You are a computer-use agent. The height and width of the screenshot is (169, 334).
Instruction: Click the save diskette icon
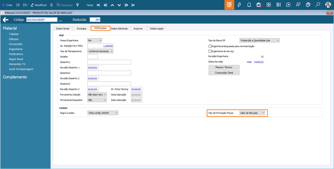click(18, 5)
